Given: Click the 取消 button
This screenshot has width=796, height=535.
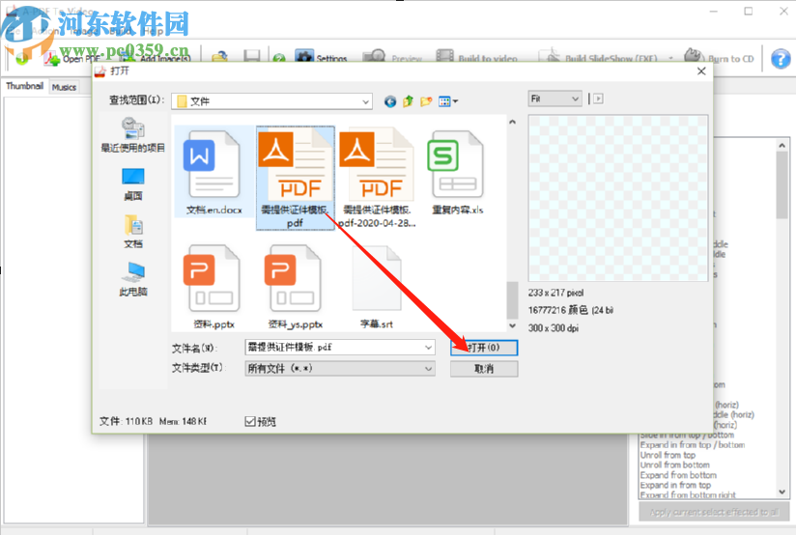Looking at the screenshot, I should coord(484,369).
